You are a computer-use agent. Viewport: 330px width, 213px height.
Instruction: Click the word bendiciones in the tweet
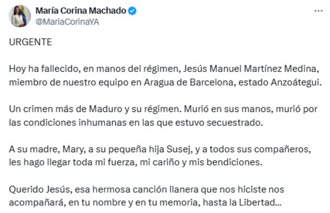click(233, 162)
